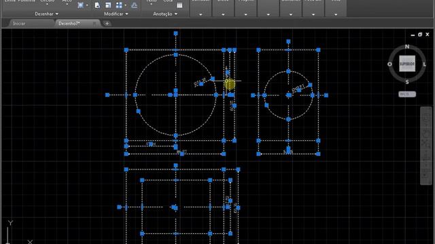Click the Stretch tool icon in Modificar
435x244 pixels.
coord(97,5)
